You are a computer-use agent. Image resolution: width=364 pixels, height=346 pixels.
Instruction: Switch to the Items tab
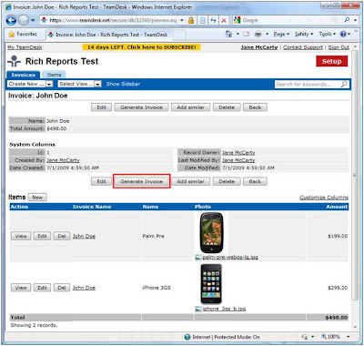tap(54, 75)
